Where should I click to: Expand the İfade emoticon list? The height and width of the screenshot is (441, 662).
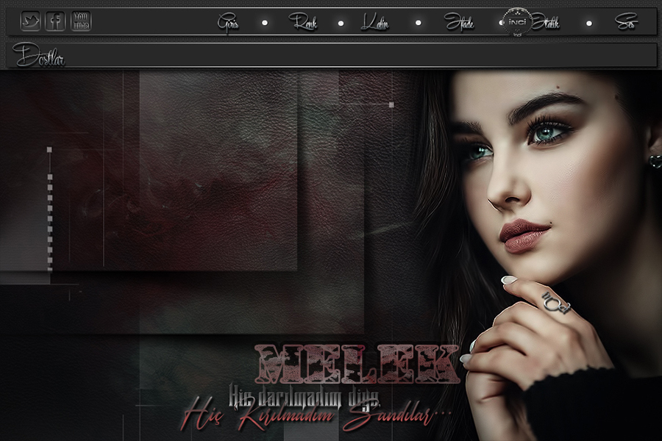pyautogui.click(x=458, y=23)
